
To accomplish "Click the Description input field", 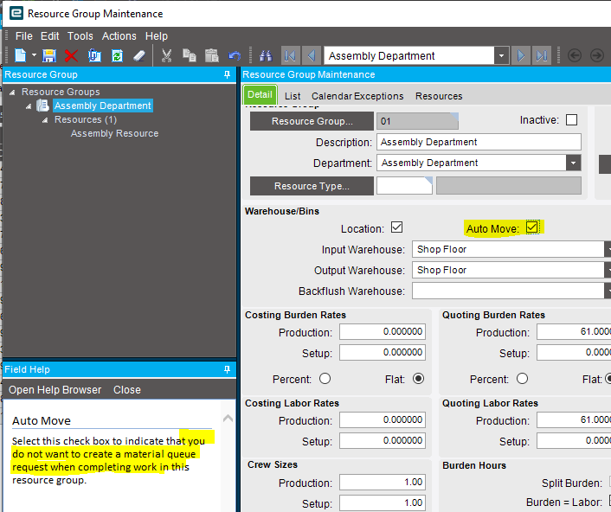I will click(479, 142).
